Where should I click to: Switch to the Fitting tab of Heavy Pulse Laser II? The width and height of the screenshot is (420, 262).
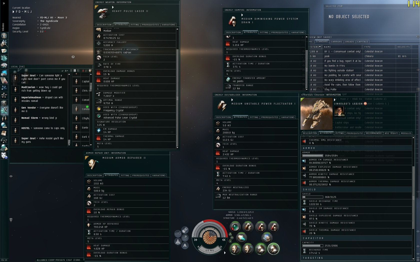[x=135, y=25]
